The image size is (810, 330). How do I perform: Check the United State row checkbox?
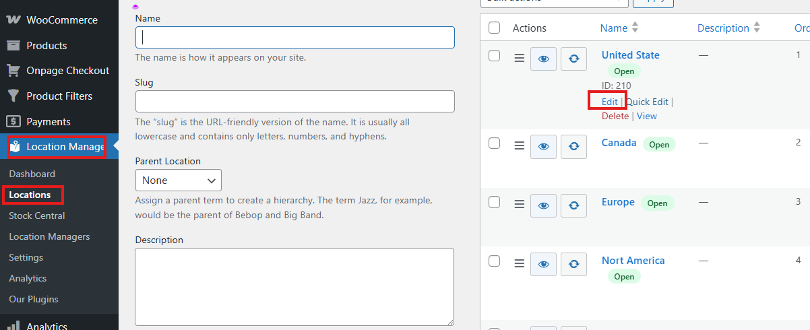(494, 56)
